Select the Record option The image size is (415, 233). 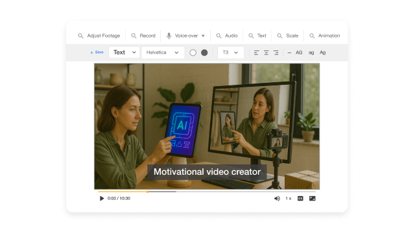[x=143, y=36]
